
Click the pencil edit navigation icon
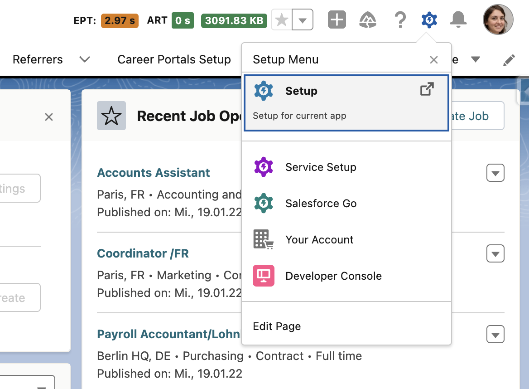pyautogui.click(x=509, y=60)
